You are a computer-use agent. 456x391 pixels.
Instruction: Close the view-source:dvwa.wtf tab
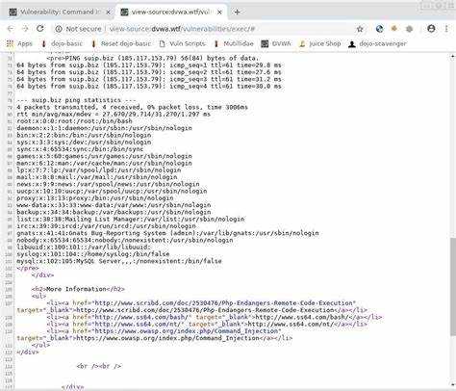pos(219,13)
